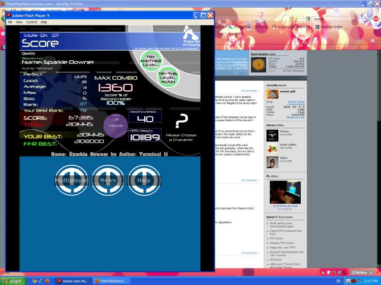The width and height of the screenshot is (381, 285).
Task: Click the McAfee status bar button
Action: (x=362, y=272)
